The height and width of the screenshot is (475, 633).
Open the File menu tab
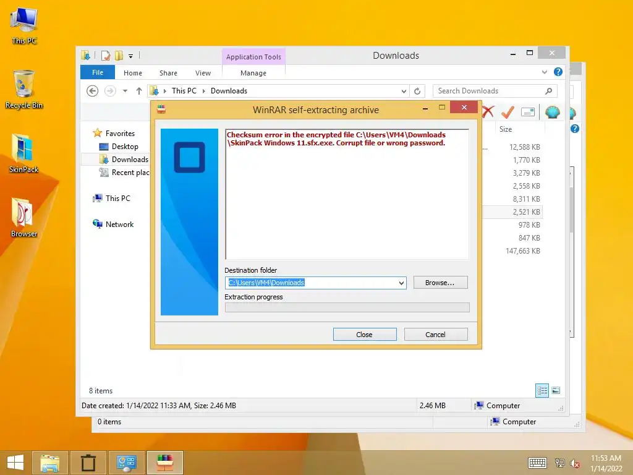click(x=98, y=72)
